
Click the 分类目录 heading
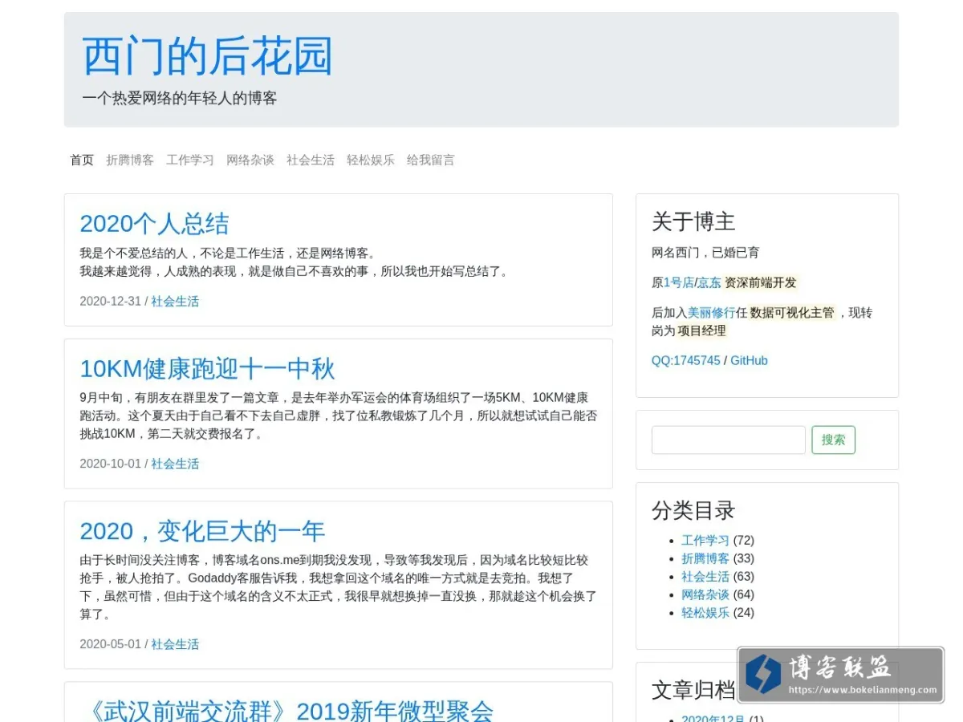tap(693, 510)
